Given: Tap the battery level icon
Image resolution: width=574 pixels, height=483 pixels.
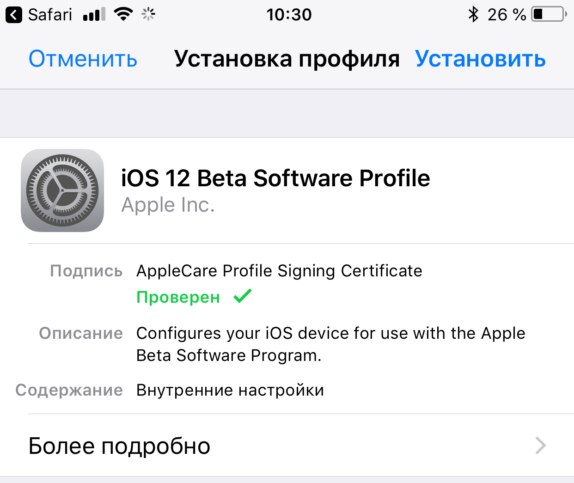Looking at the screenshot, I should coord(549,14).
